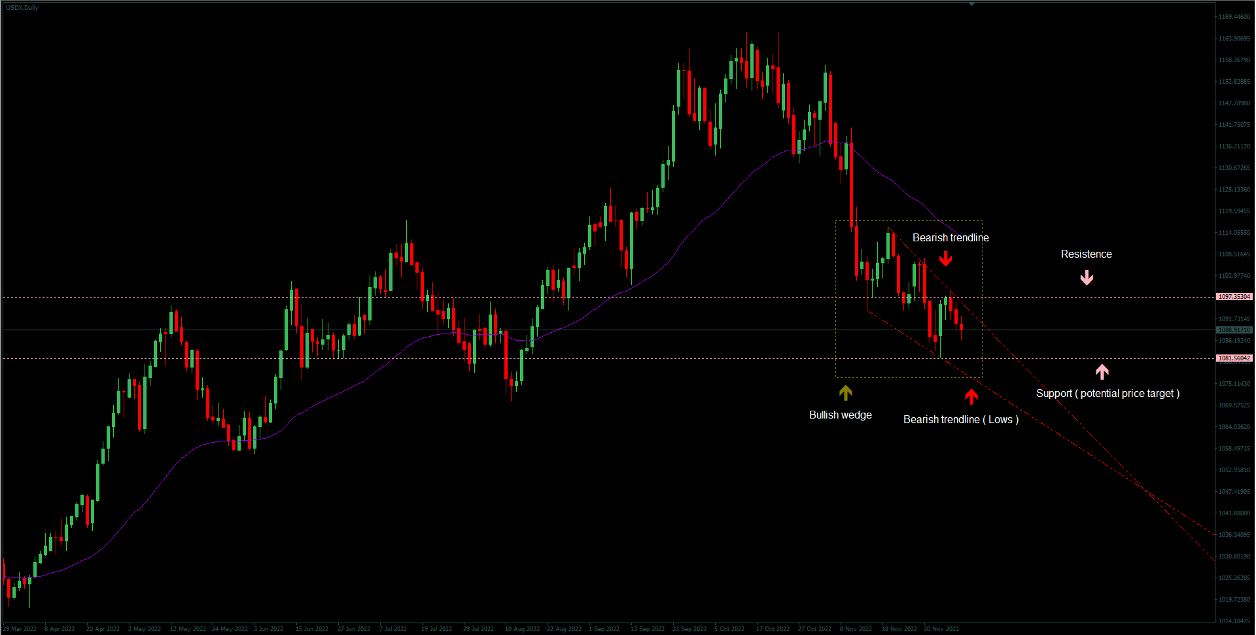Click the pink up arrow above Support label
This screenshot has width=1256, height=635.
(1102, 372)
